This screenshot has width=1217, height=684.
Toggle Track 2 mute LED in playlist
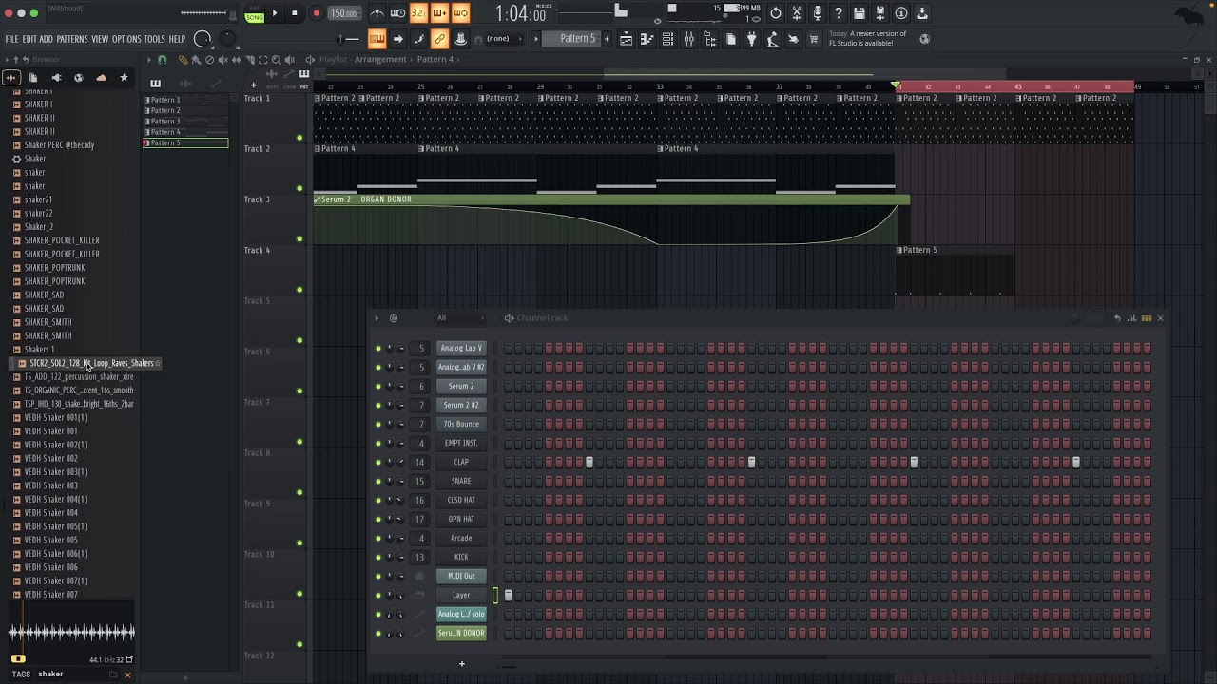[299, 188]
